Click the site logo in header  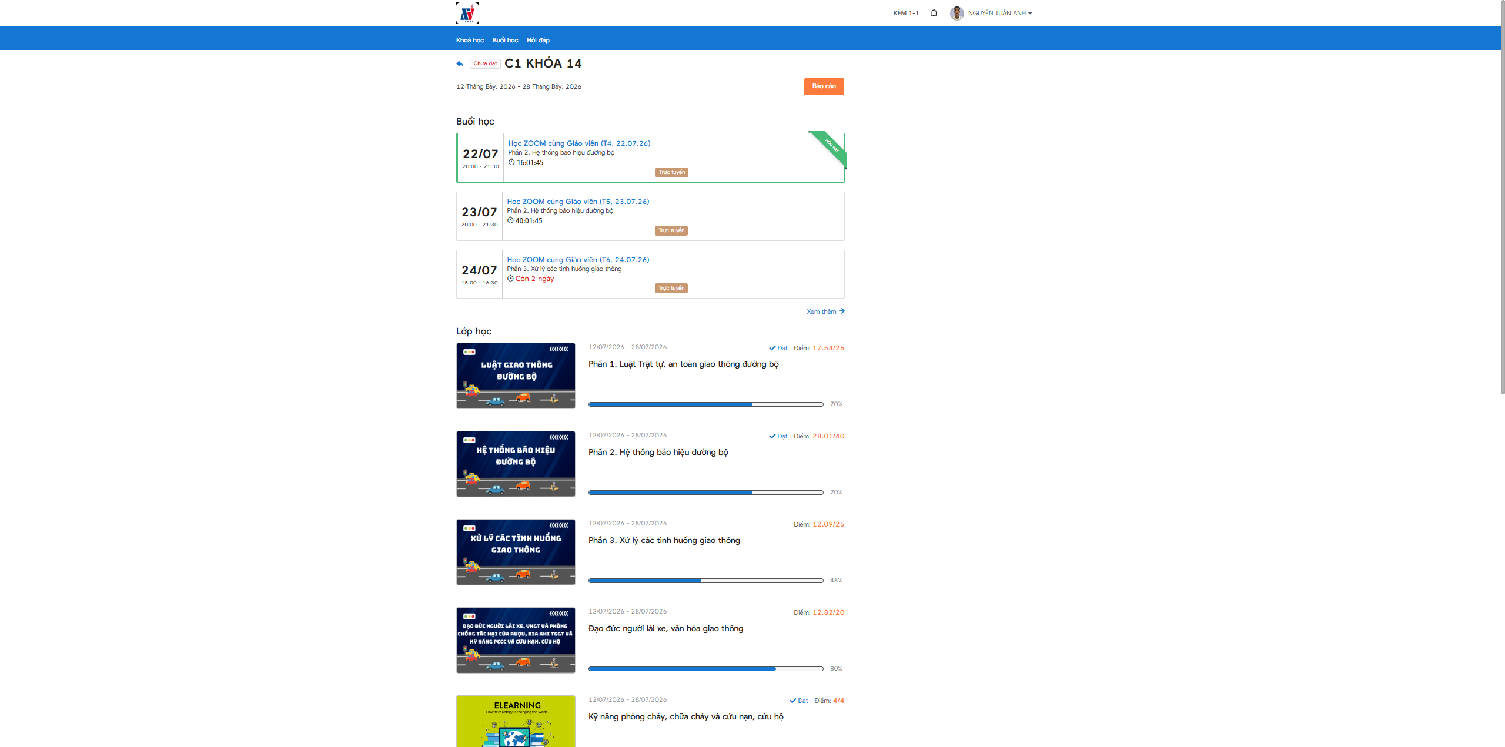467,13
